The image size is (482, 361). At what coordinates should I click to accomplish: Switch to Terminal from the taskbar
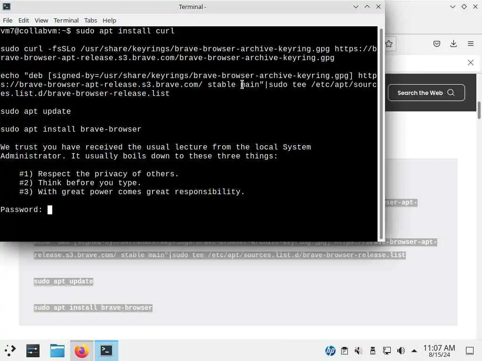click(106, 351)
